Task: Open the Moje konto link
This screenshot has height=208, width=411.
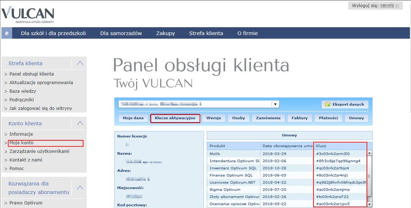Action: pos(22,143)
